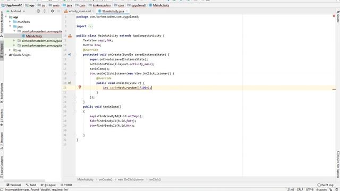This screenshot has height=191, width=340.
Task: Collapse the app module node
Action: coord(6,17)
